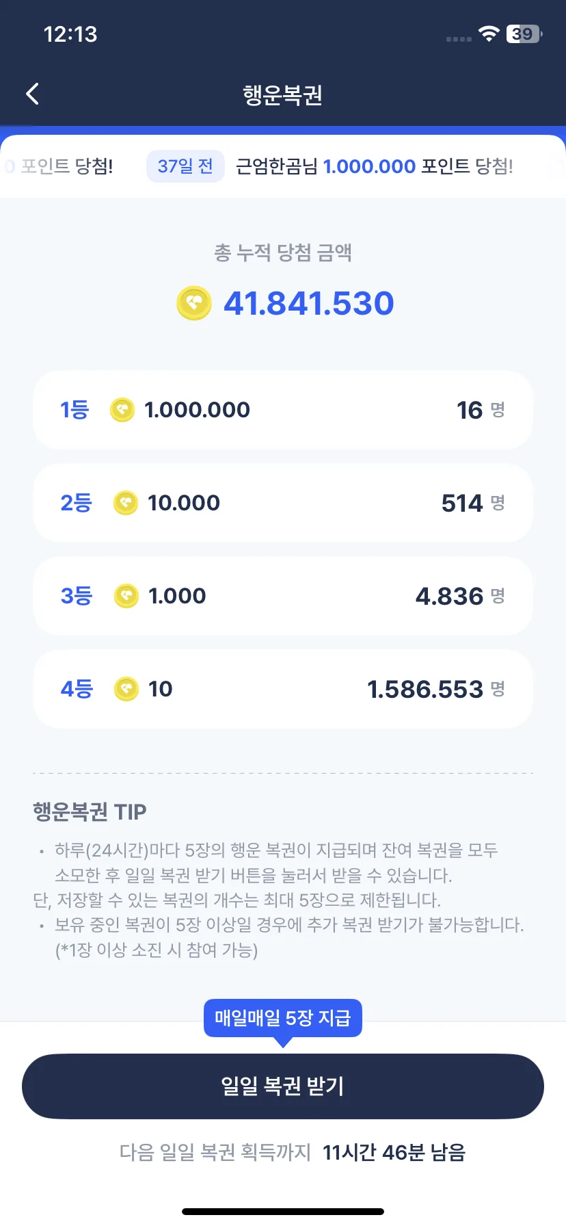
Task: Open the 4등 row with 1.586.553 명
Action: 283,689
